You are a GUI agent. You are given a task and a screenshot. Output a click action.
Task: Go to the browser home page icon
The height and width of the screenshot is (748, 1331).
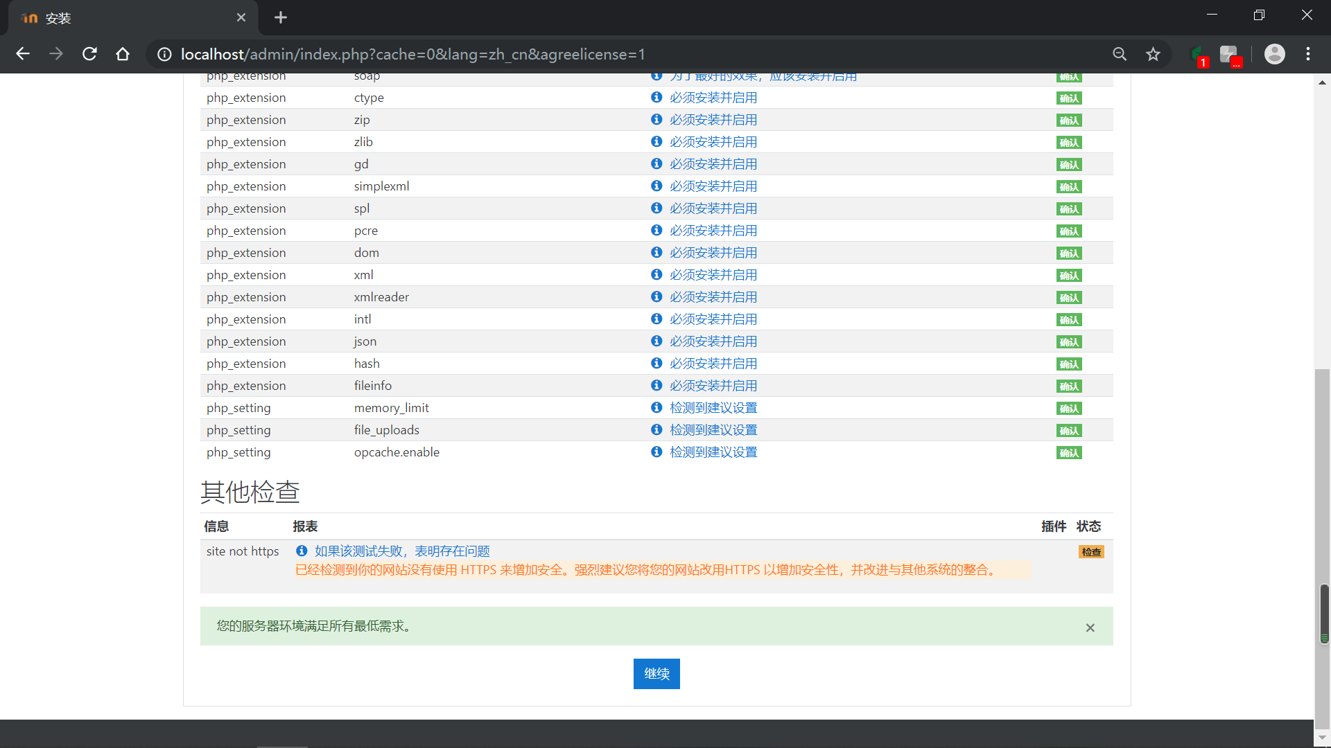tap(123, 54)
